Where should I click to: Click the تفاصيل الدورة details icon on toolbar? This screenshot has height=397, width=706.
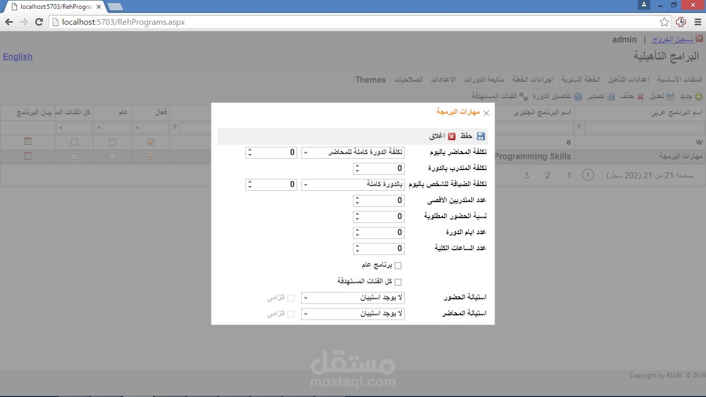(578, 97)
